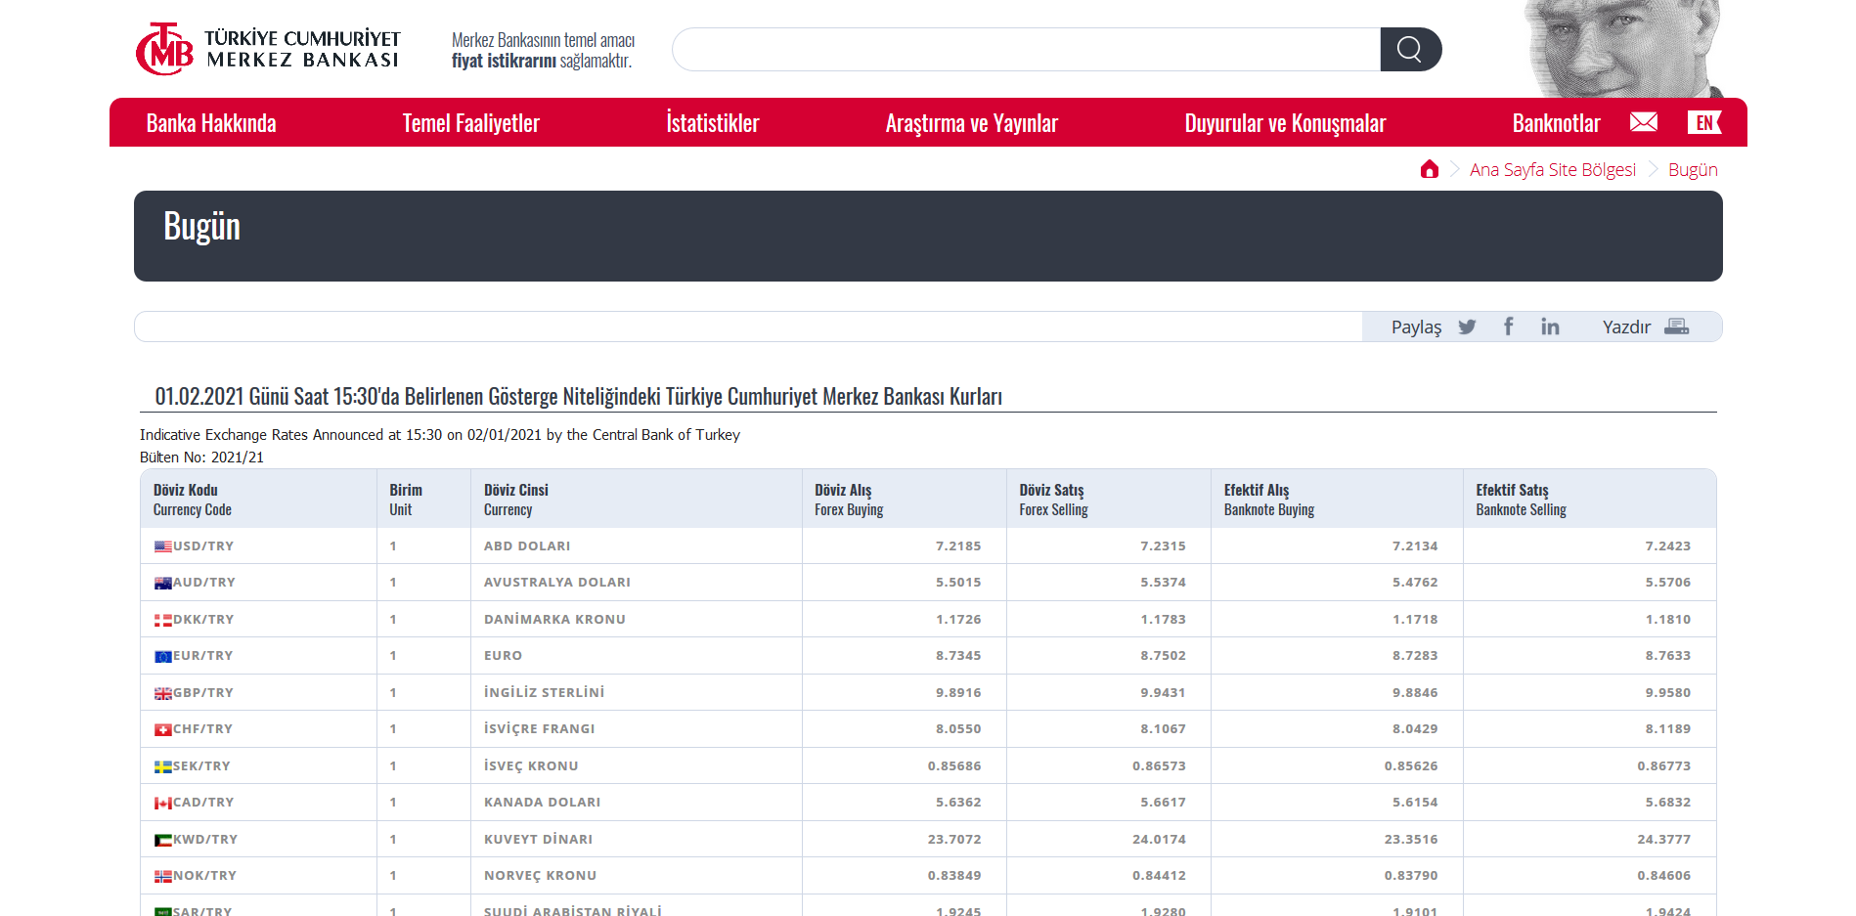
Task: Click EUR forex selling value 8.7502
Action: point(1163,656)
